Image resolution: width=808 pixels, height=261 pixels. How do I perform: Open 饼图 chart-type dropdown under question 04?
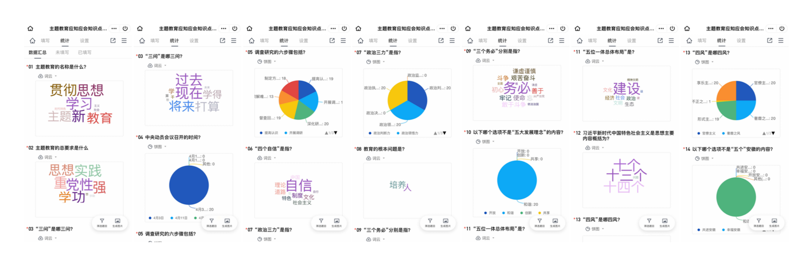[157, 147]
